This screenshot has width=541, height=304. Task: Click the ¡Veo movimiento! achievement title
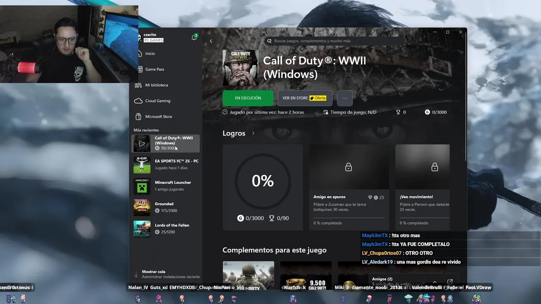(x=416, y=197)
